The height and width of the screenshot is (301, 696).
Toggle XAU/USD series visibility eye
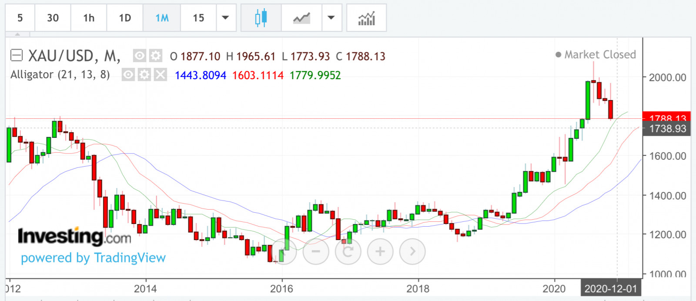pos(139,56)
